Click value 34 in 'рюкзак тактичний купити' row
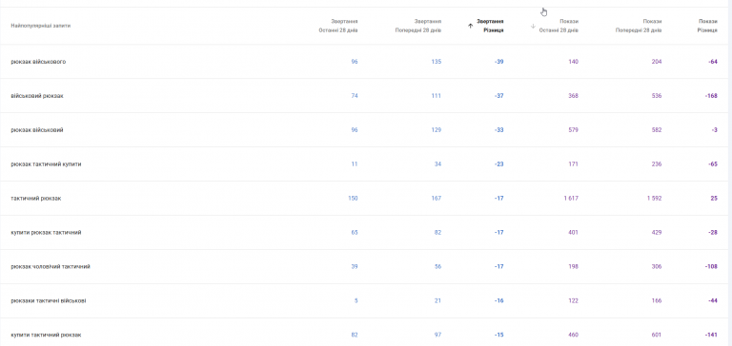The image size is (732, 346). click(x=437, y=164)
